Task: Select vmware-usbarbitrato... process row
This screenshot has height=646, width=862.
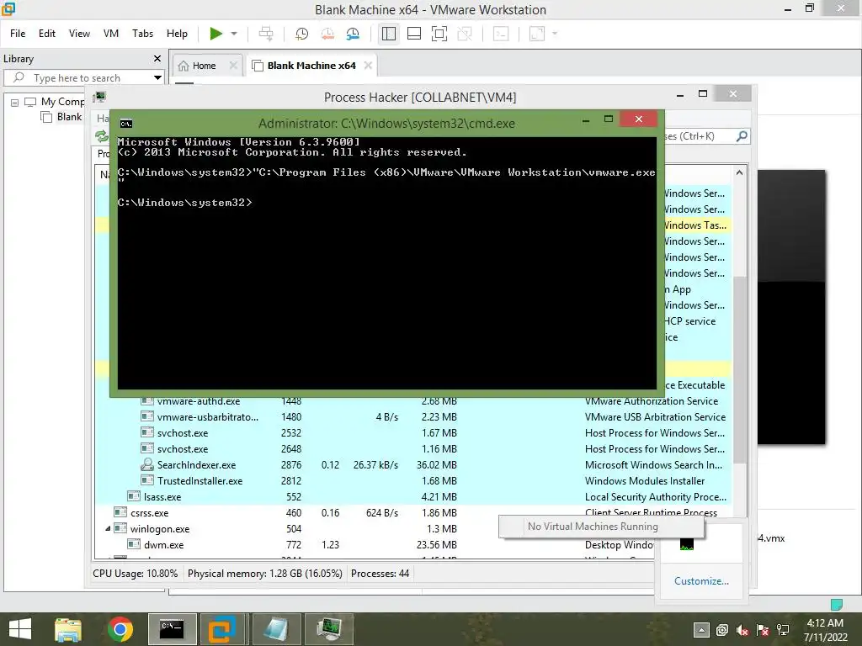Action: [413, 417]
